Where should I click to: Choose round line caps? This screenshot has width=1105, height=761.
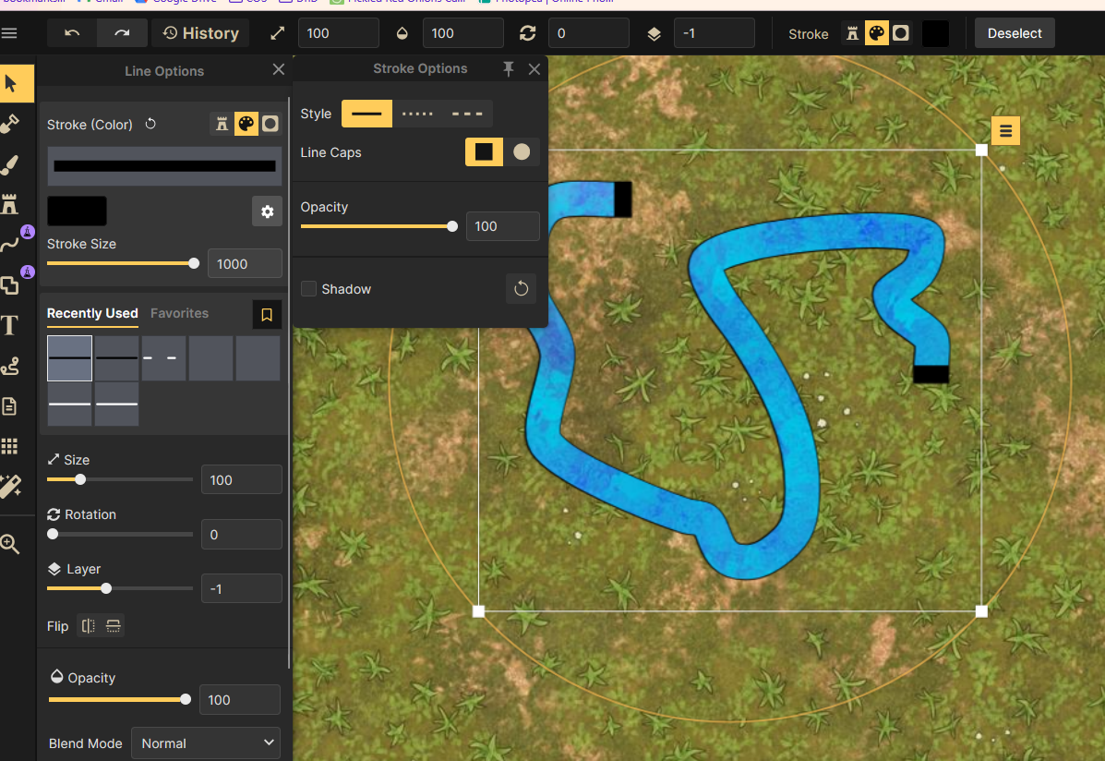(x=522, y=151)
